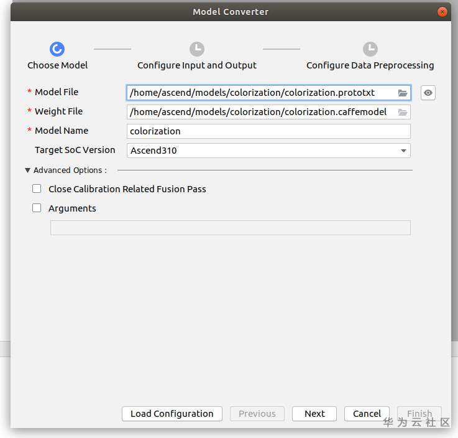Screen dimensions: 458x438
Task: Click the Choose Model step icon
Action: click(x=57, y=49)
